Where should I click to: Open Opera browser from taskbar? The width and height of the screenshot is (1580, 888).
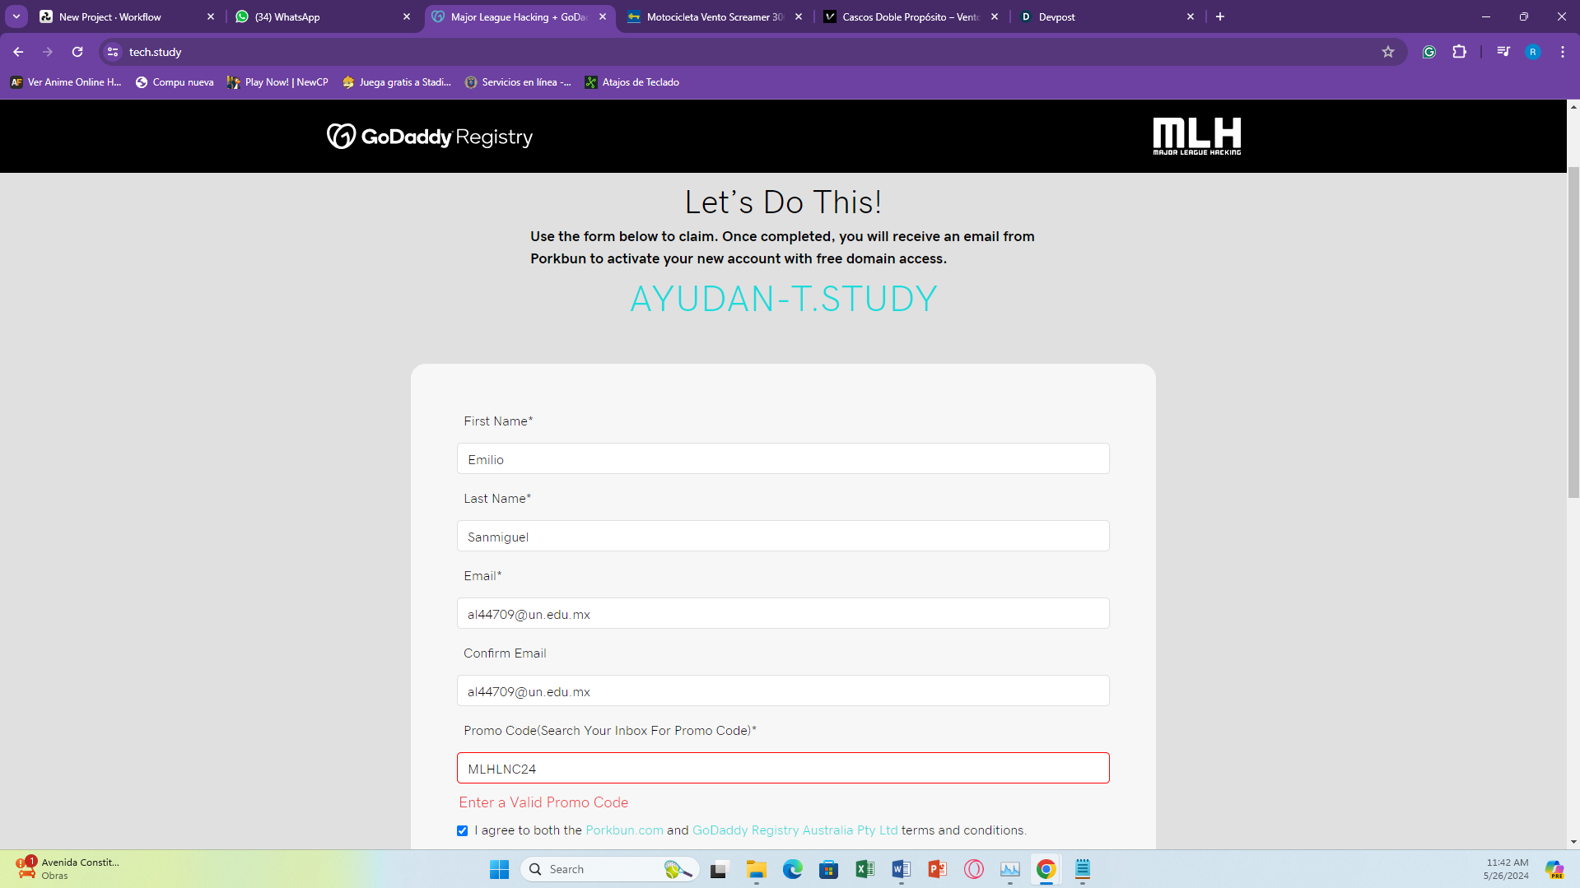(x=974, y=869)
